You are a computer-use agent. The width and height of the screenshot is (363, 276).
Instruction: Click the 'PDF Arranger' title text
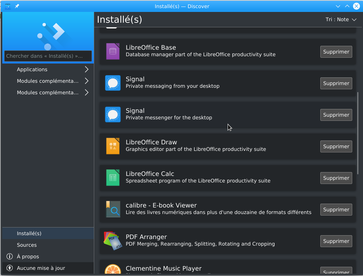[146, 237]
